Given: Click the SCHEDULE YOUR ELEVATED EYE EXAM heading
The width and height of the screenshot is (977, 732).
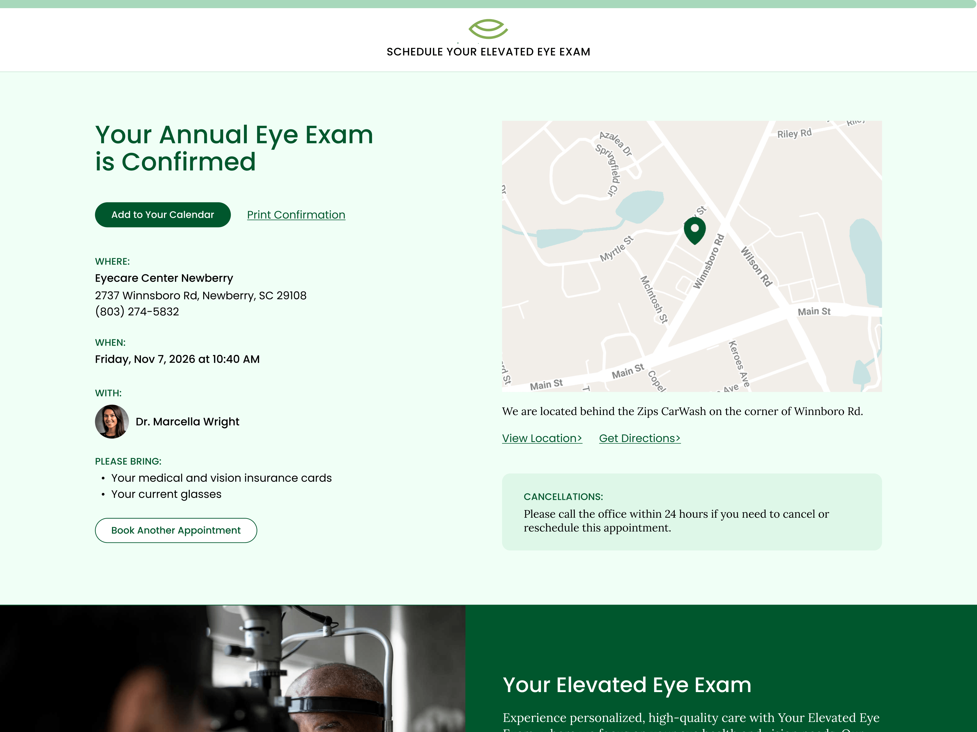Looking at the screenshot, I should pyautogui.click(x=488, y=52).
